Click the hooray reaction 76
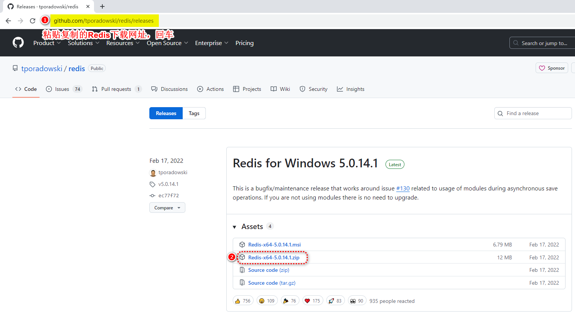Viewport: 575px width, 315px height. pyautogui.click(x=290, y=301)
